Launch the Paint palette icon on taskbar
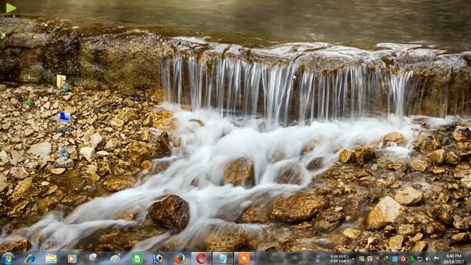471x265 pixels. (x=115, y=258)
